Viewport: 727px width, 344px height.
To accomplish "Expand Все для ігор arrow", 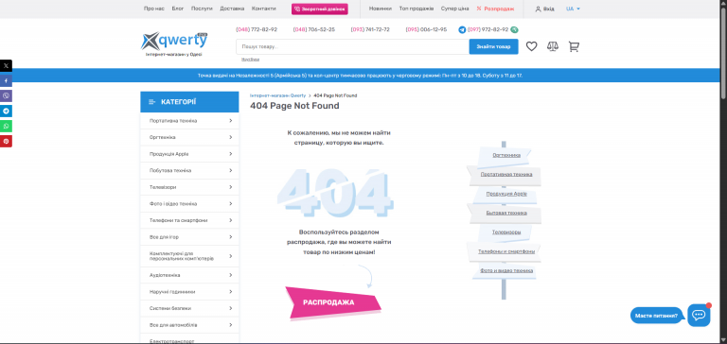I will click(230, 237).
